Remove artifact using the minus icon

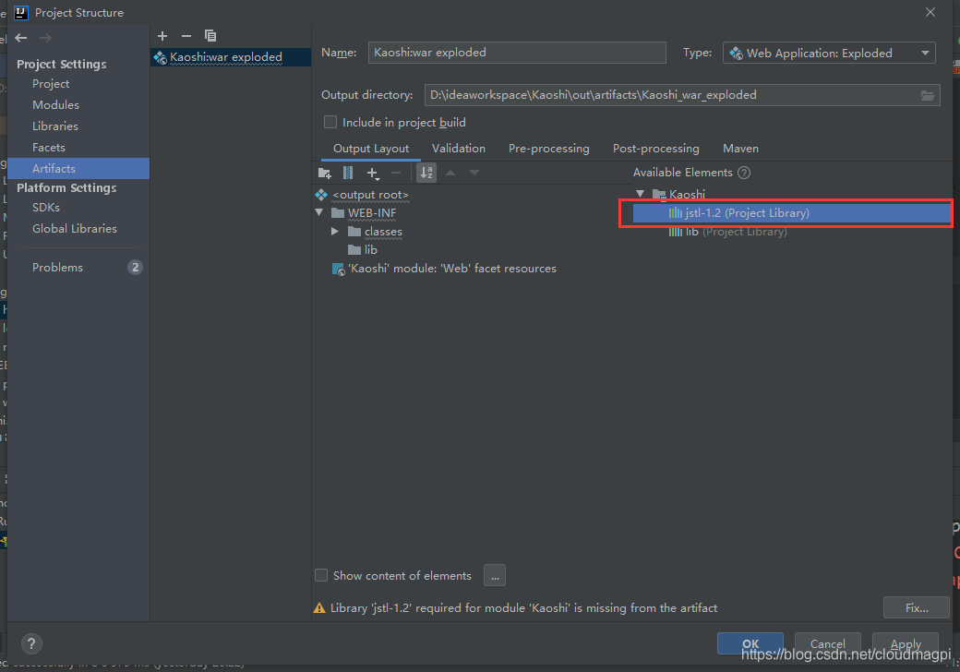[x=186, y=36]
